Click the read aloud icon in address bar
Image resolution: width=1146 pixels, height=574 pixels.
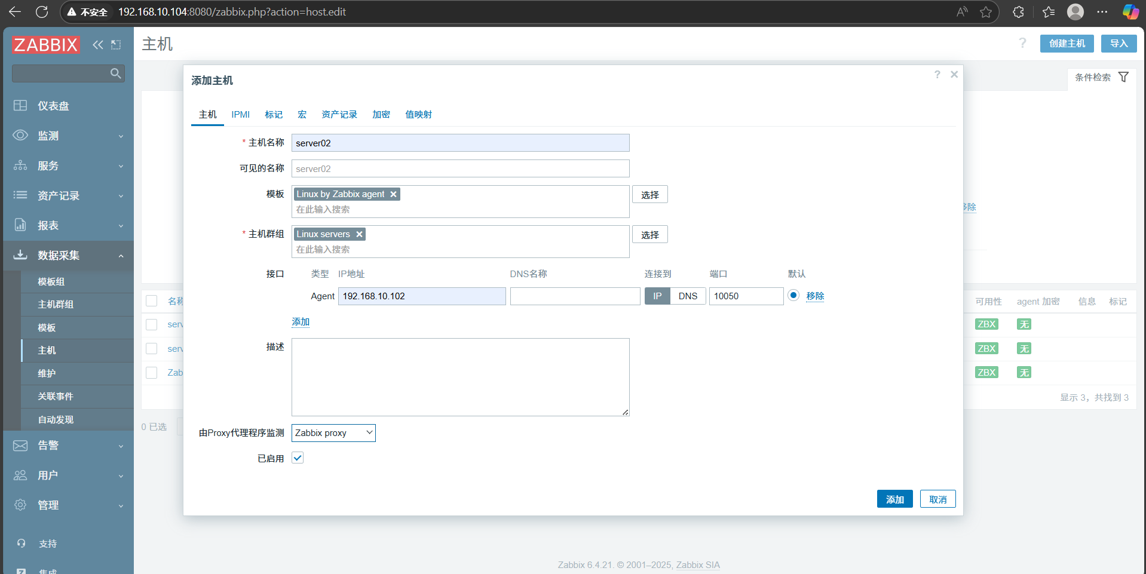coord(962,12)
